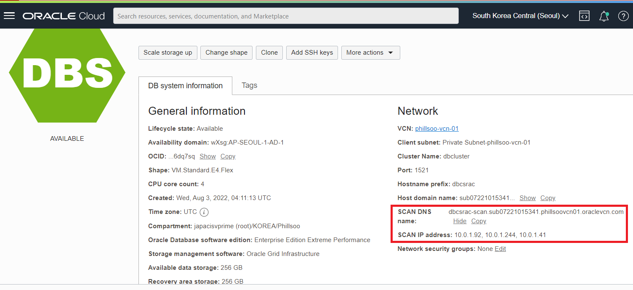Expand the South Korea Central region selector

click(x=520, y=16)
